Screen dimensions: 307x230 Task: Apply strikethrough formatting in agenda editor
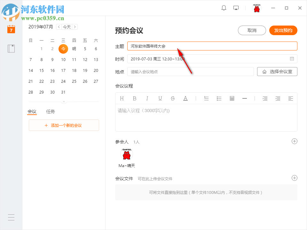[x=173, y=98]
